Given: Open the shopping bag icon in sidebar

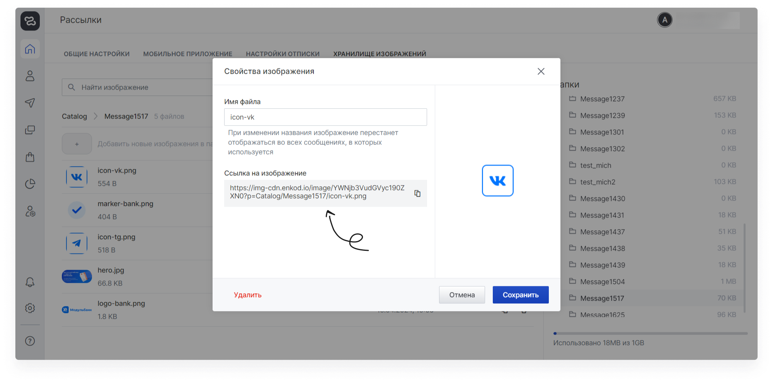Looking at the screenshot, I should [x=30, y=157].
